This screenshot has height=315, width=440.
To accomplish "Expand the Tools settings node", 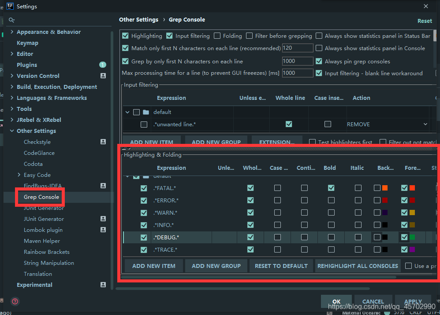I will tap(12, 109).
